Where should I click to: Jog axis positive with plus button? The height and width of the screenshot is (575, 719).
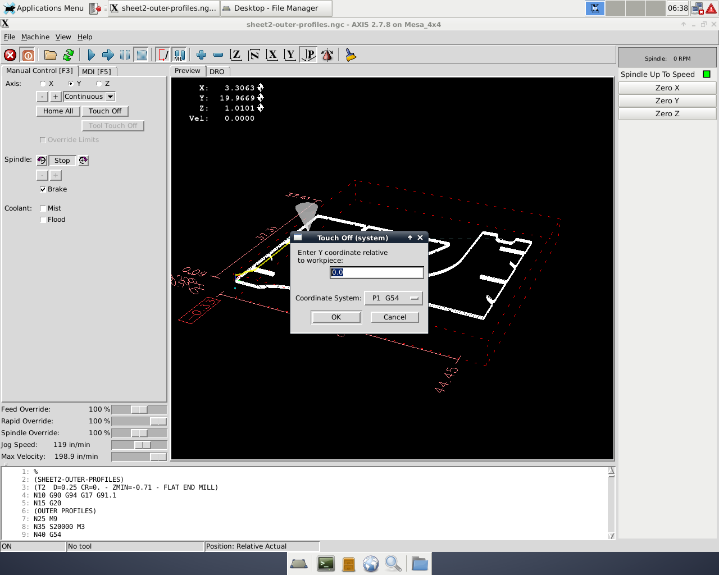click(56, 97)
